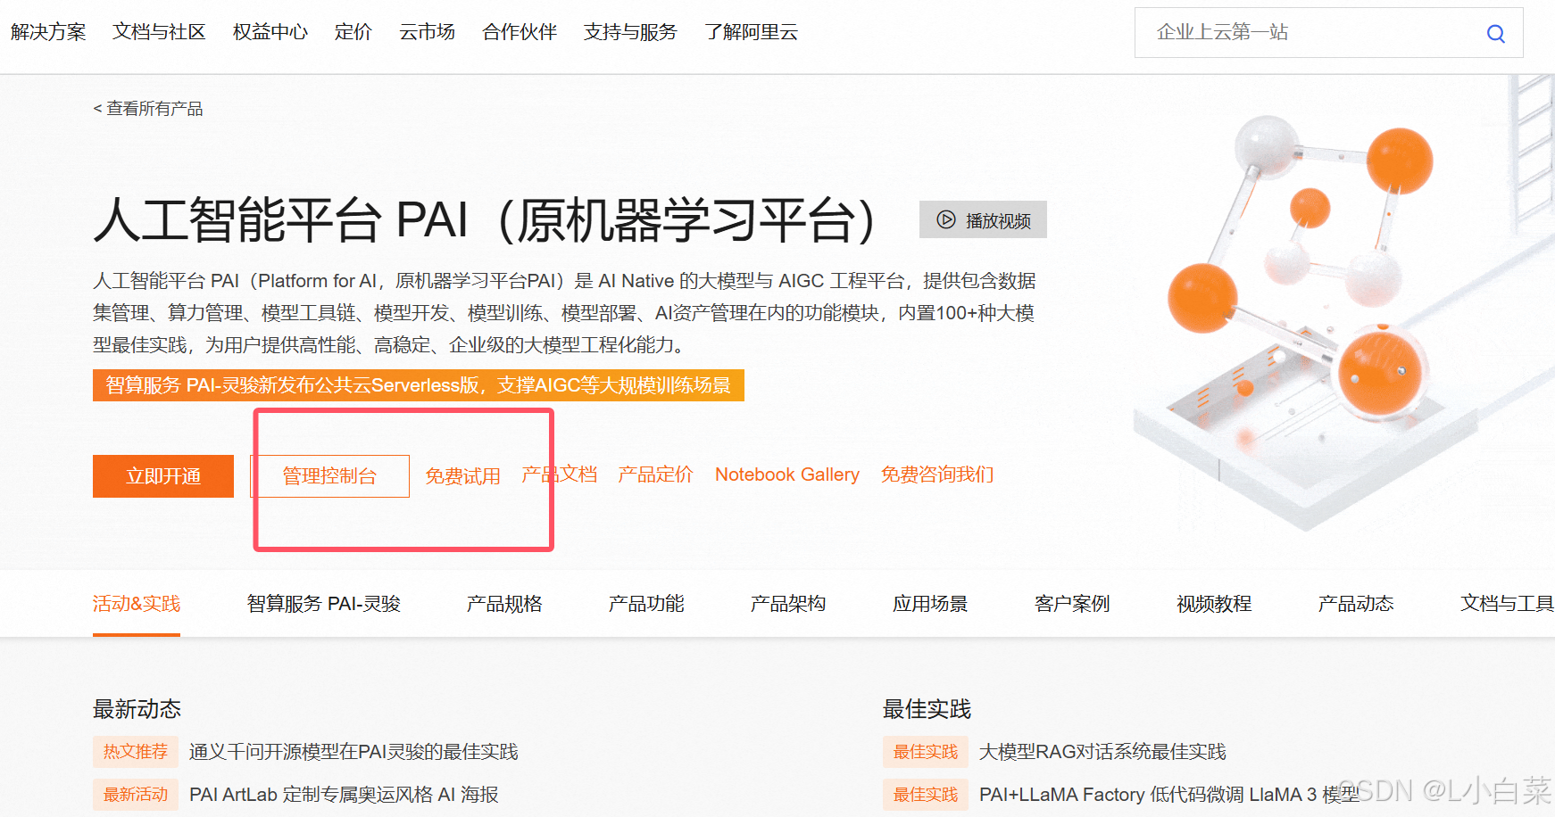Open PAI ArtLab 奥运风格 AI 海报 article
Screen dimensions: 1555x817
(344, 795)
